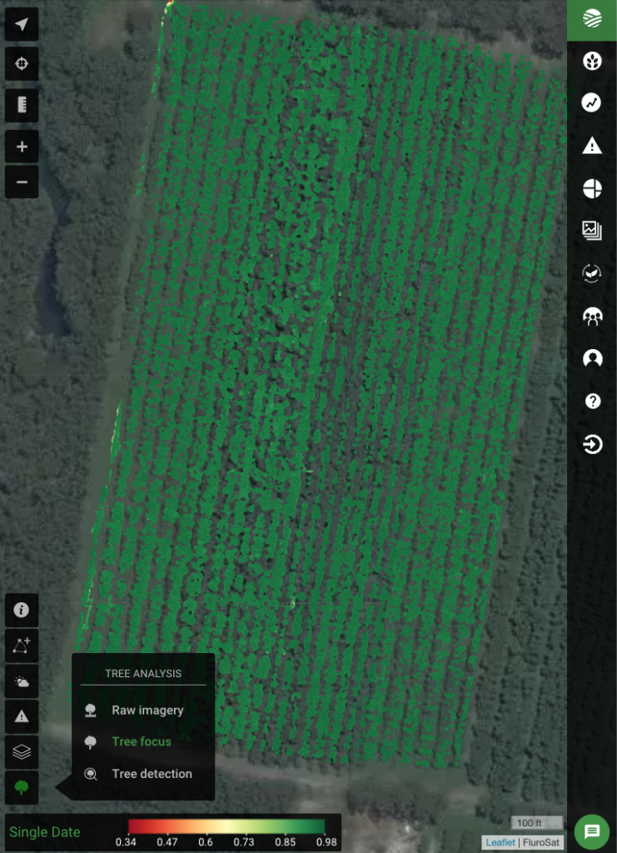The height and width of the screenshot is (853, 617).
Task: Select the ruler measure tool
Action: pyautogui.click(x=22, y=105)
